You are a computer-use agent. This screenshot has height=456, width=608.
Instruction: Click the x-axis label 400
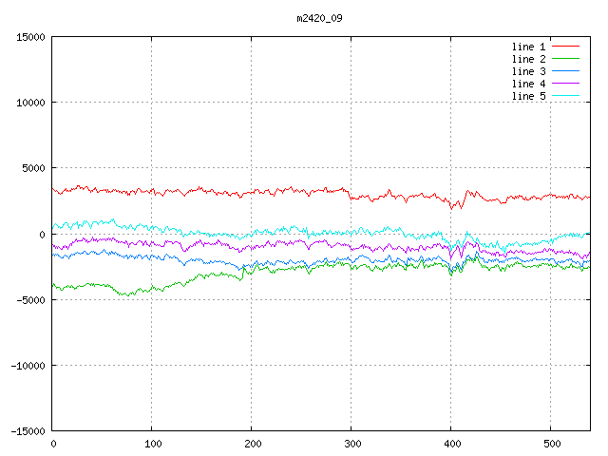(x=452, y=444)
